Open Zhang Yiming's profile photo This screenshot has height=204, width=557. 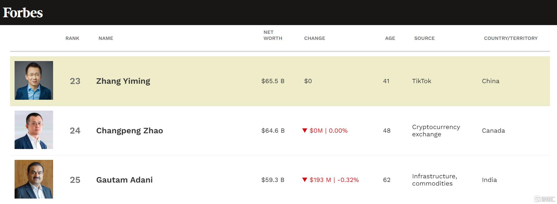[x=34, y=80]
